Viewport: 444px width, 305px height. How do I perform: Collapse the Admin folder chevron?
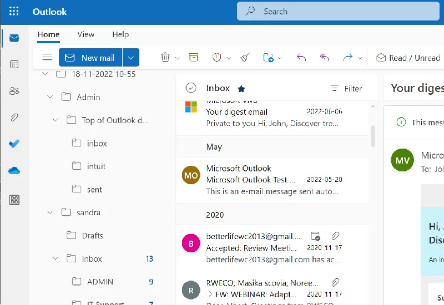tap(50, 97)
